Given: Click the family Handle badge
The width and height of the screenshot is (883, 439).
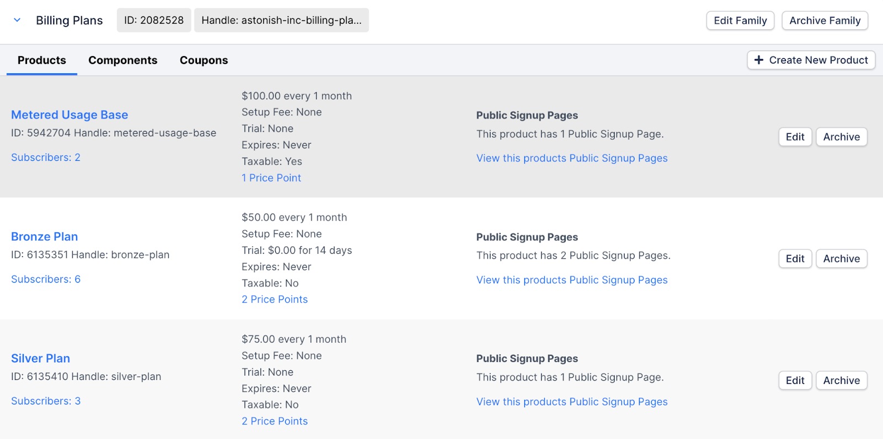Looking at the screenshot, I should pyautogui.click(x=281, y=20).
